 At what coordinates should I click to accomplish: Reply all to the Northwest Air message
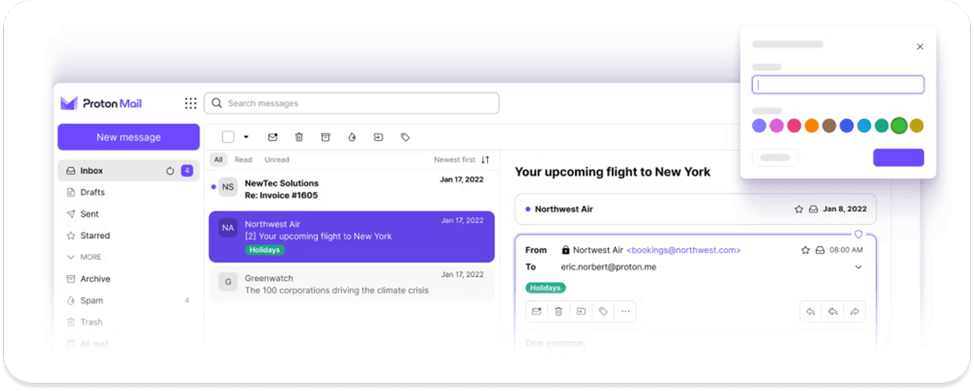[832, 311]
